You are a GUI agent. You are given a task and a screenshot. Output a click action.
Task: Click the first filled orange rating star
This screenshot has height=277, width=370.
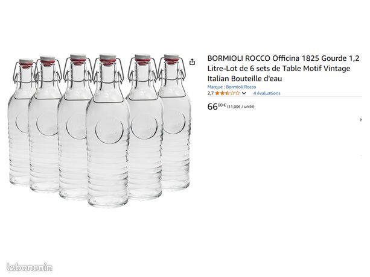(217, 93)
